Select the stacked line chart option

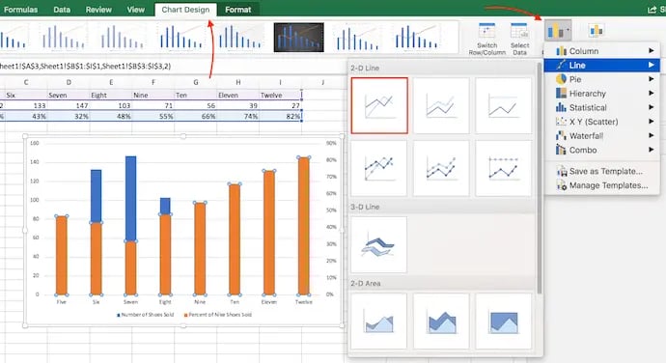click(441, 105)
